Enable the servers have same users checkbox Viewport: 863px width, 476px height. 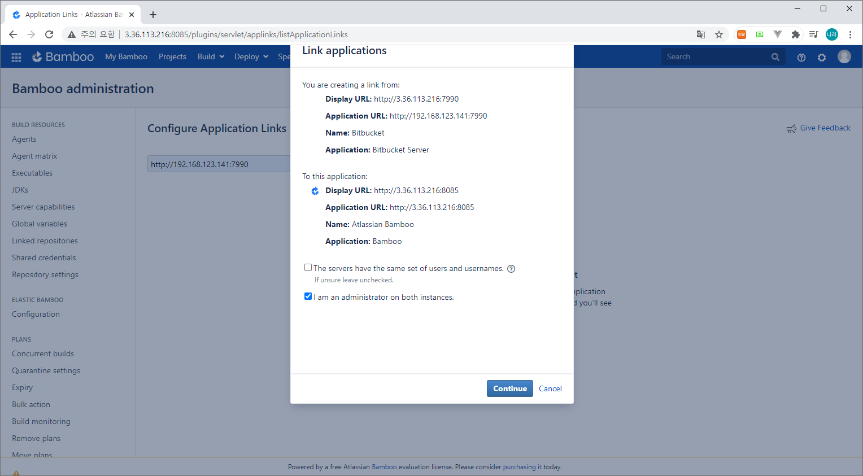(x=308, y=267)
